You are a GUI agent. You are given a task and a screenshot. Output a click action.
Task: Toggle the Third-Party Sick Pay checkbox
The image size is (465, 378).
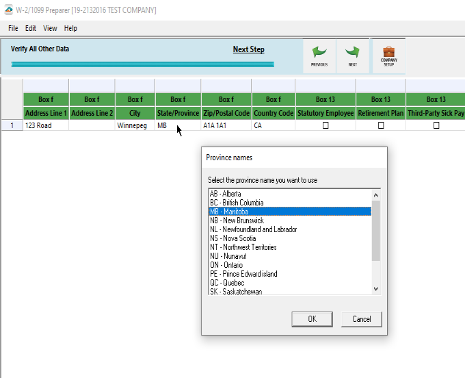point(436,126)
